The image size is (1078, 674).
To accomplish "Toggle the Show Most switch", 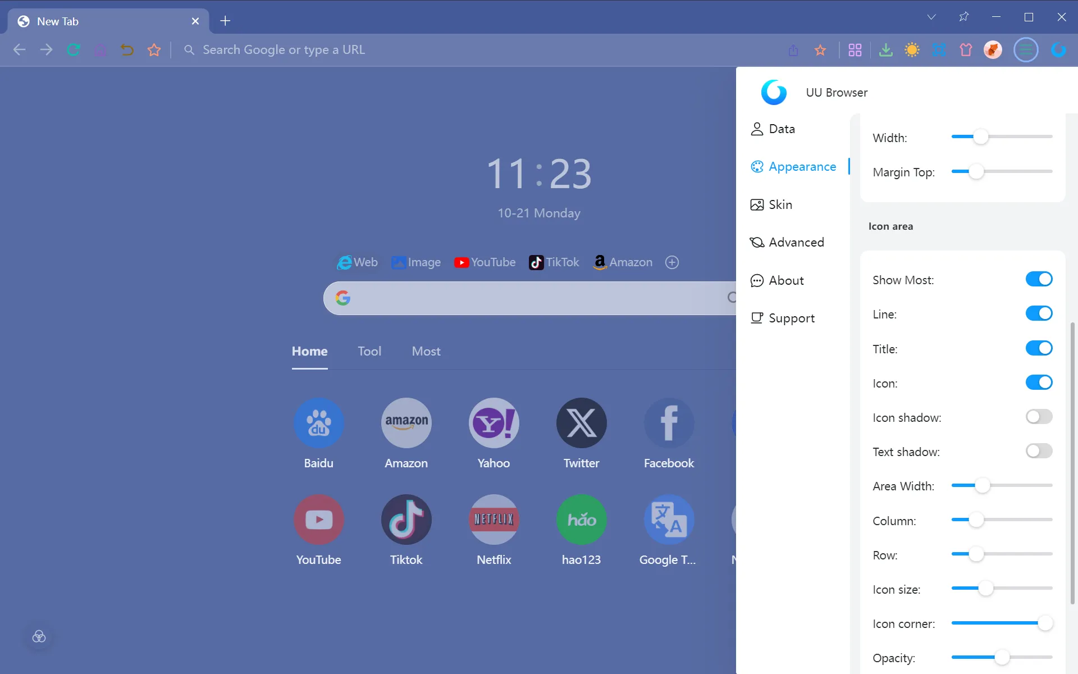I will (1039, 279).
